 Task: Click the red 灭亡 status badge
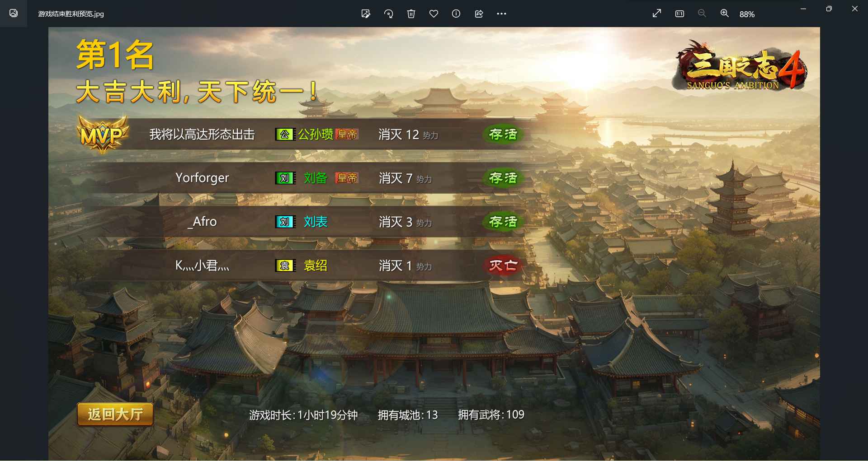(x=503, y=265)
